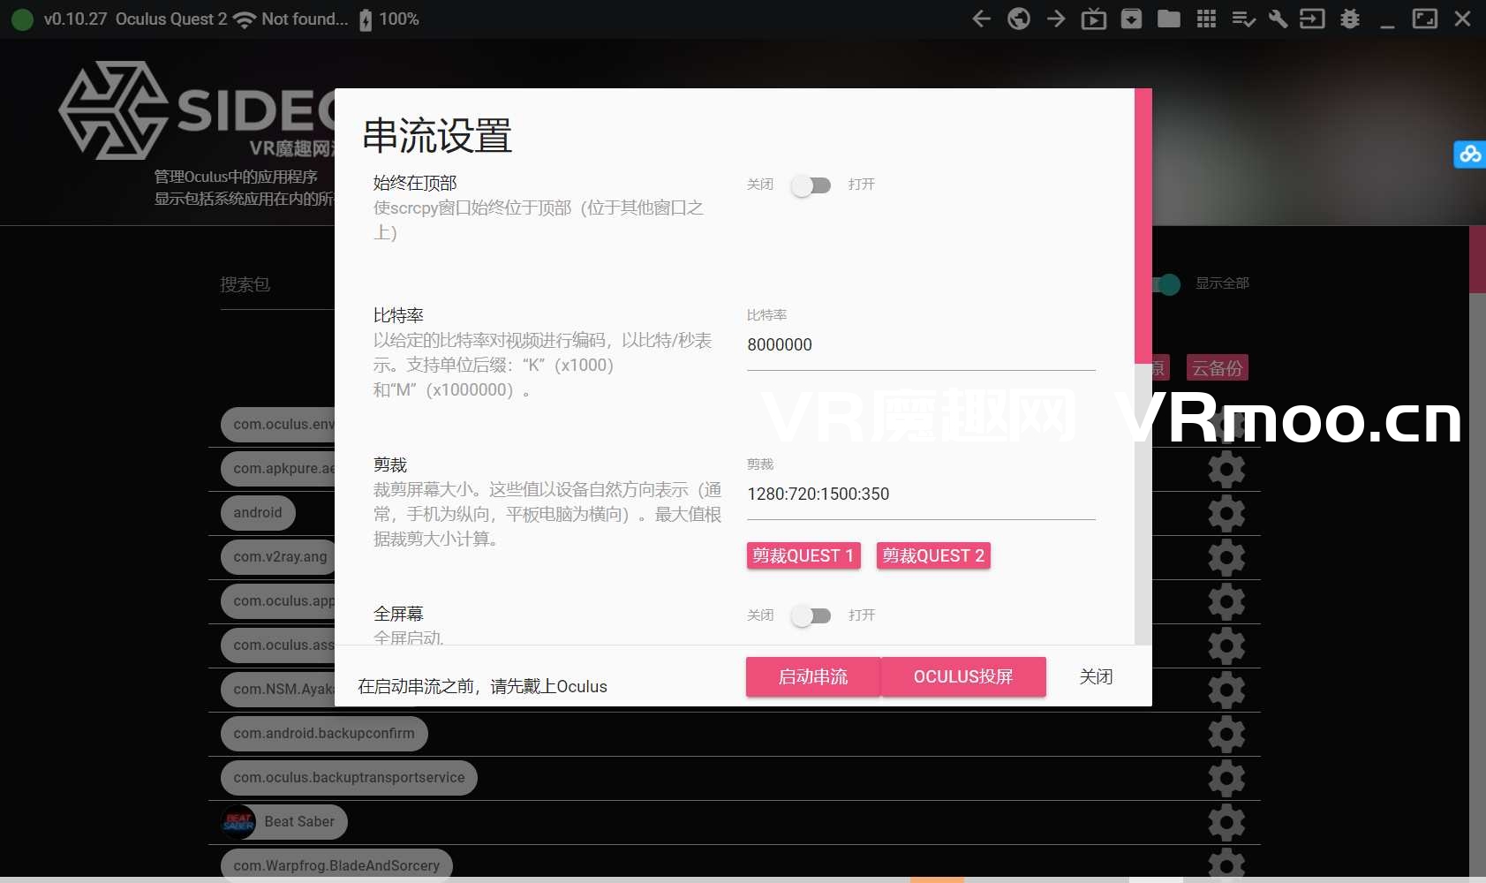Select the android package chip
The height and width of the screenshot is (883, 1486).
(258, 513)
